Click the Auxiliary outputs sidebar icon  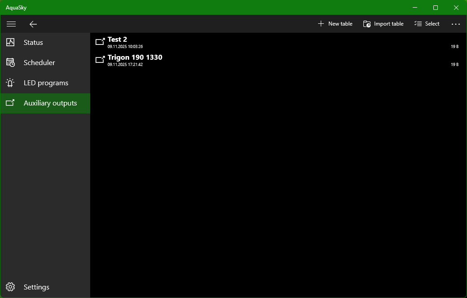(10, 103)
